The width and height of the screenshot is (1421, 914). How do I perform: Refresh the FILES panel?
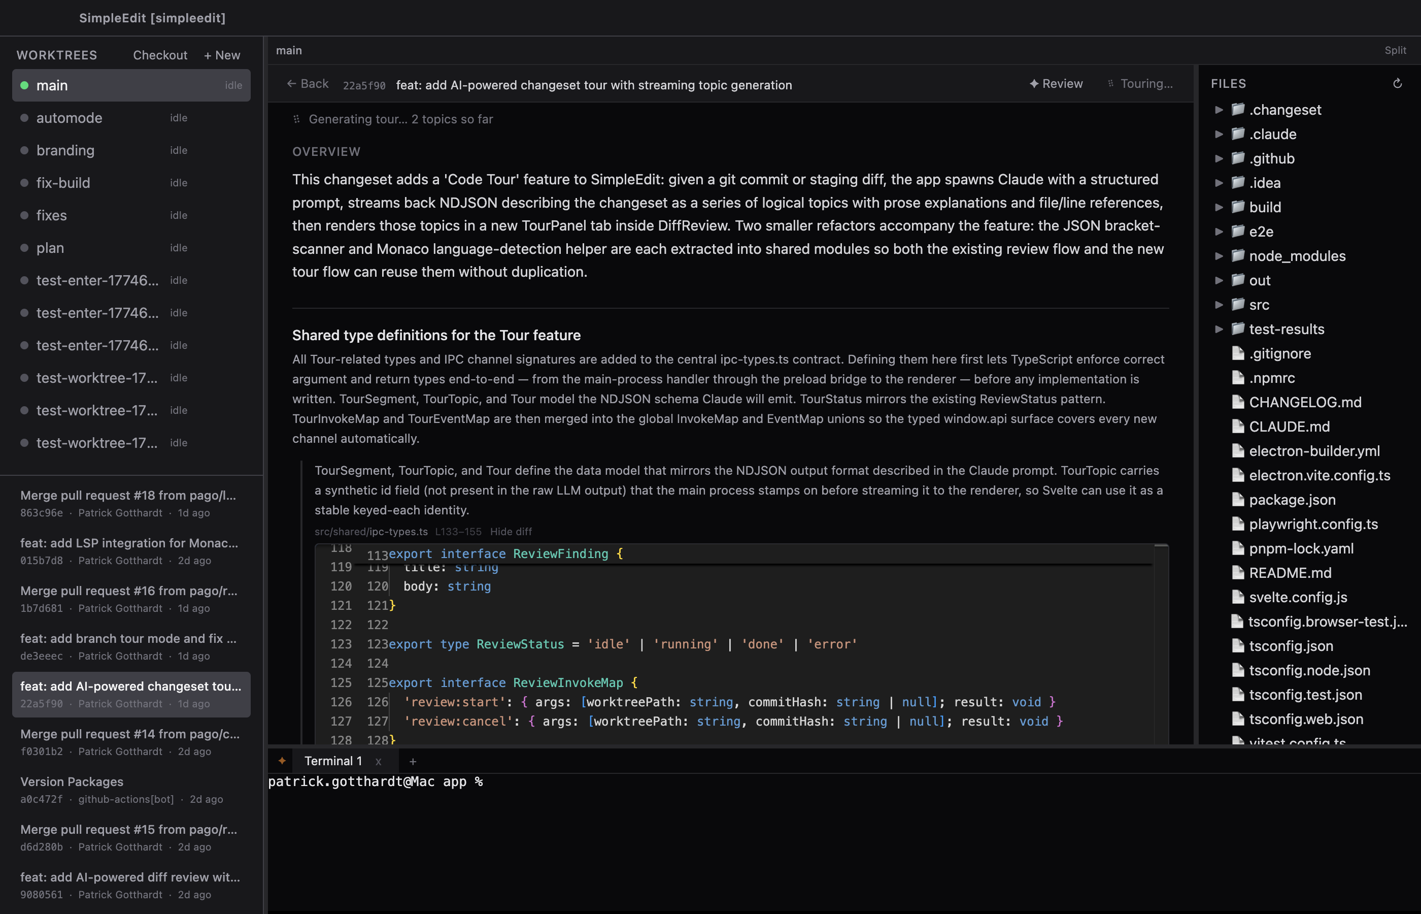pyautogui.click(x=1398, y=82)
